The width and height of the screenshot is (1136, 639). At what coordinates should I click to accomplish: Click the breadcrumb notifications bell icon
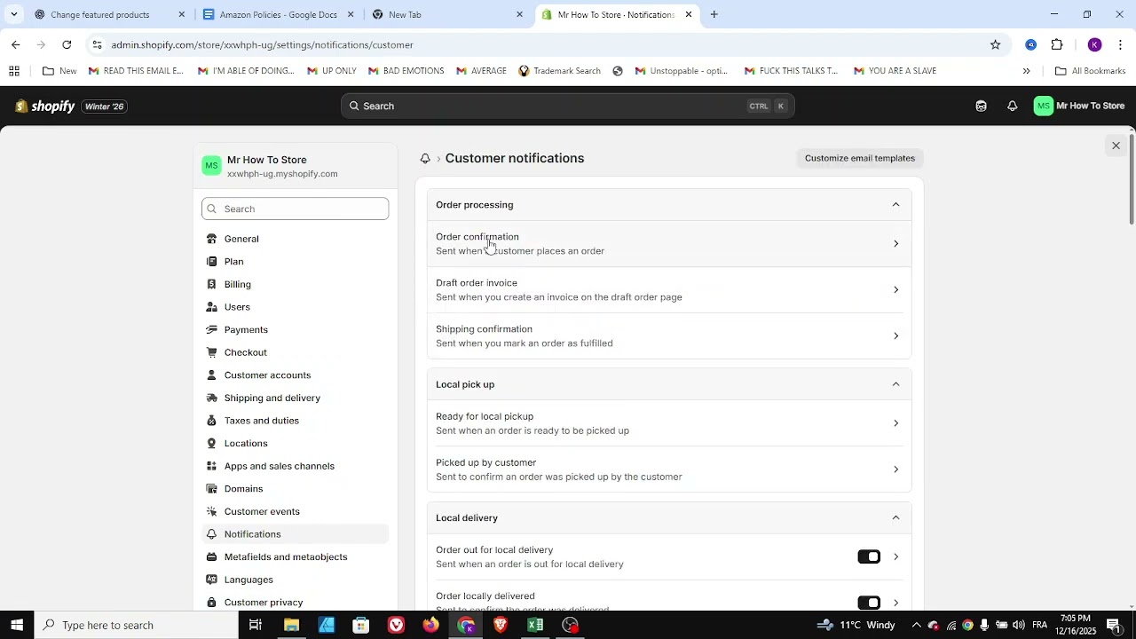point(425,158)
